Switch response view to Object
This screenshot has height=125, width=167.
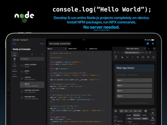click(145, 119)
